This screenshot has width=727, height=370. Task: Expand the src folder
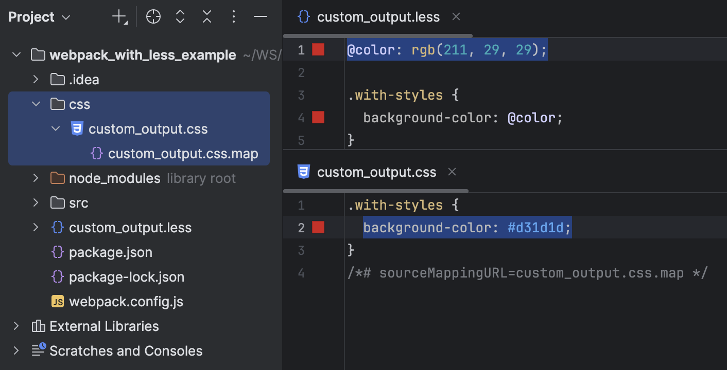pyautogui.click(x=35, y=202)
